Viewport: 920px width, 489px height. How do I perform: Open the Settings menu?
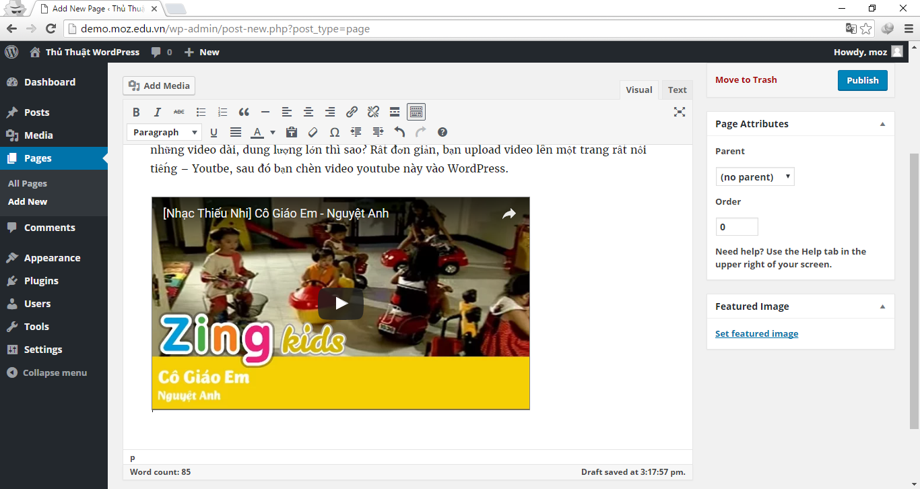click(54, 350)
